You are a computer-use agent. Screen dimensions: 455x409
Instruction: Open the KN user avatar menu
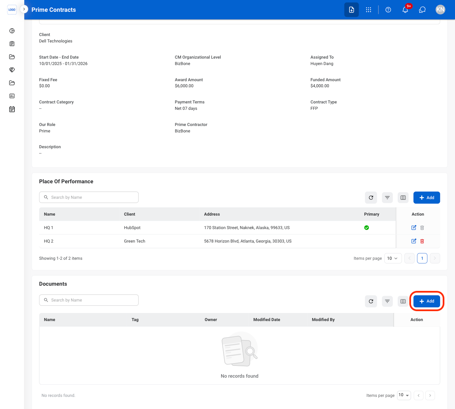pyautogui.click(x=440, y=10)
